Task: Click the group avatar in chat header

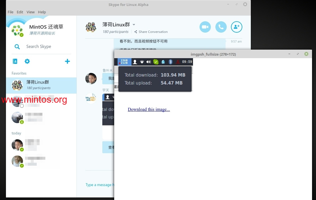Action: (x=91, y=27)
